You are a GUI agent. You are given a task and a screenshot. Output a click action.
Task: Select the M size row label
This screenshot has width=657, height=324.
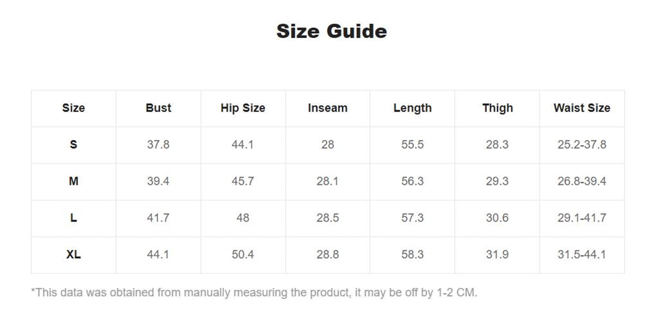(x=74, y=181)
